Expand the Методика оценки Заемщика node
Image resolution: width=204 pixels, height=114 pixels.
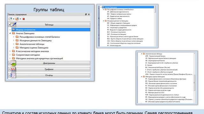click(13, 47)
